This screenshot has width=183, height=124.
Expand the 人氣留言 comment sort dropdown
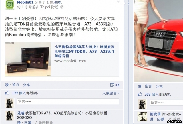pyautogui.click(x=111, y=93)
